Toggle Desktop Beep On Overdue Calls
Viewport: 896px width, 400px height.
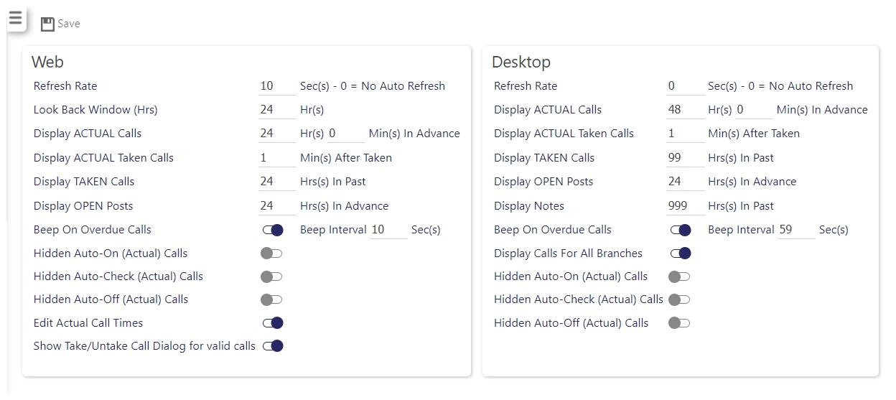[681, 231]
